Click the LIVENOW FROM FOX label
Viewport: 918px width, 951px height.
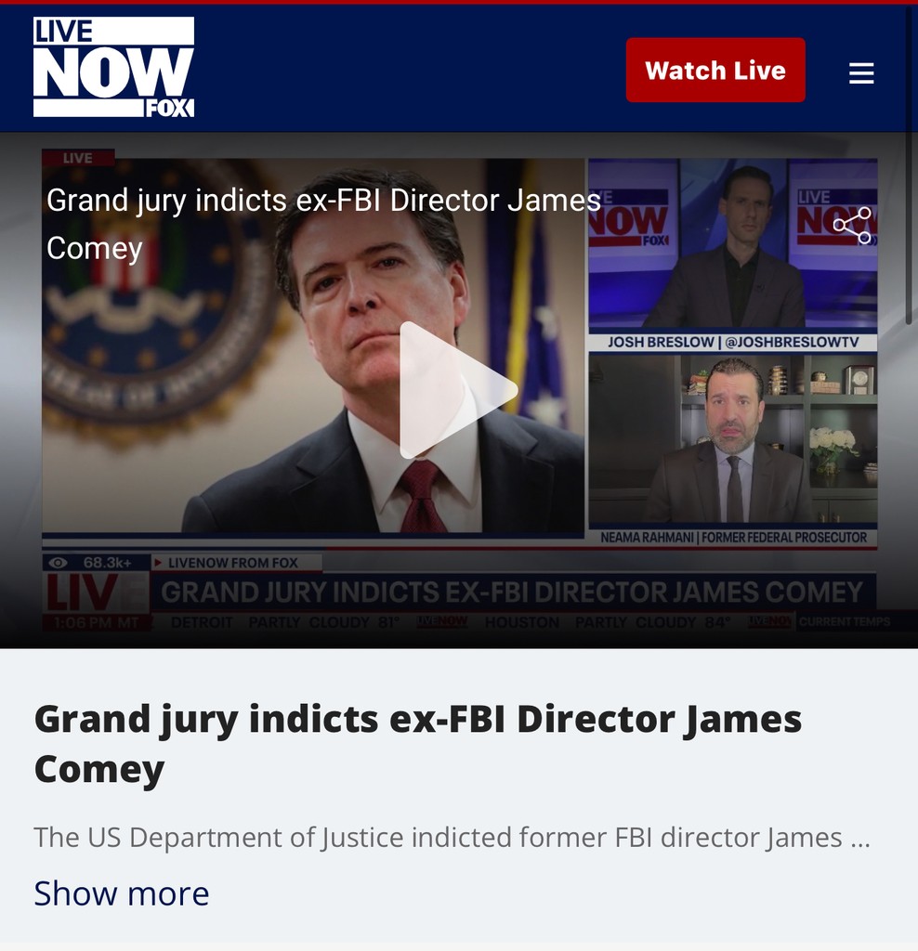click(233, 563)
